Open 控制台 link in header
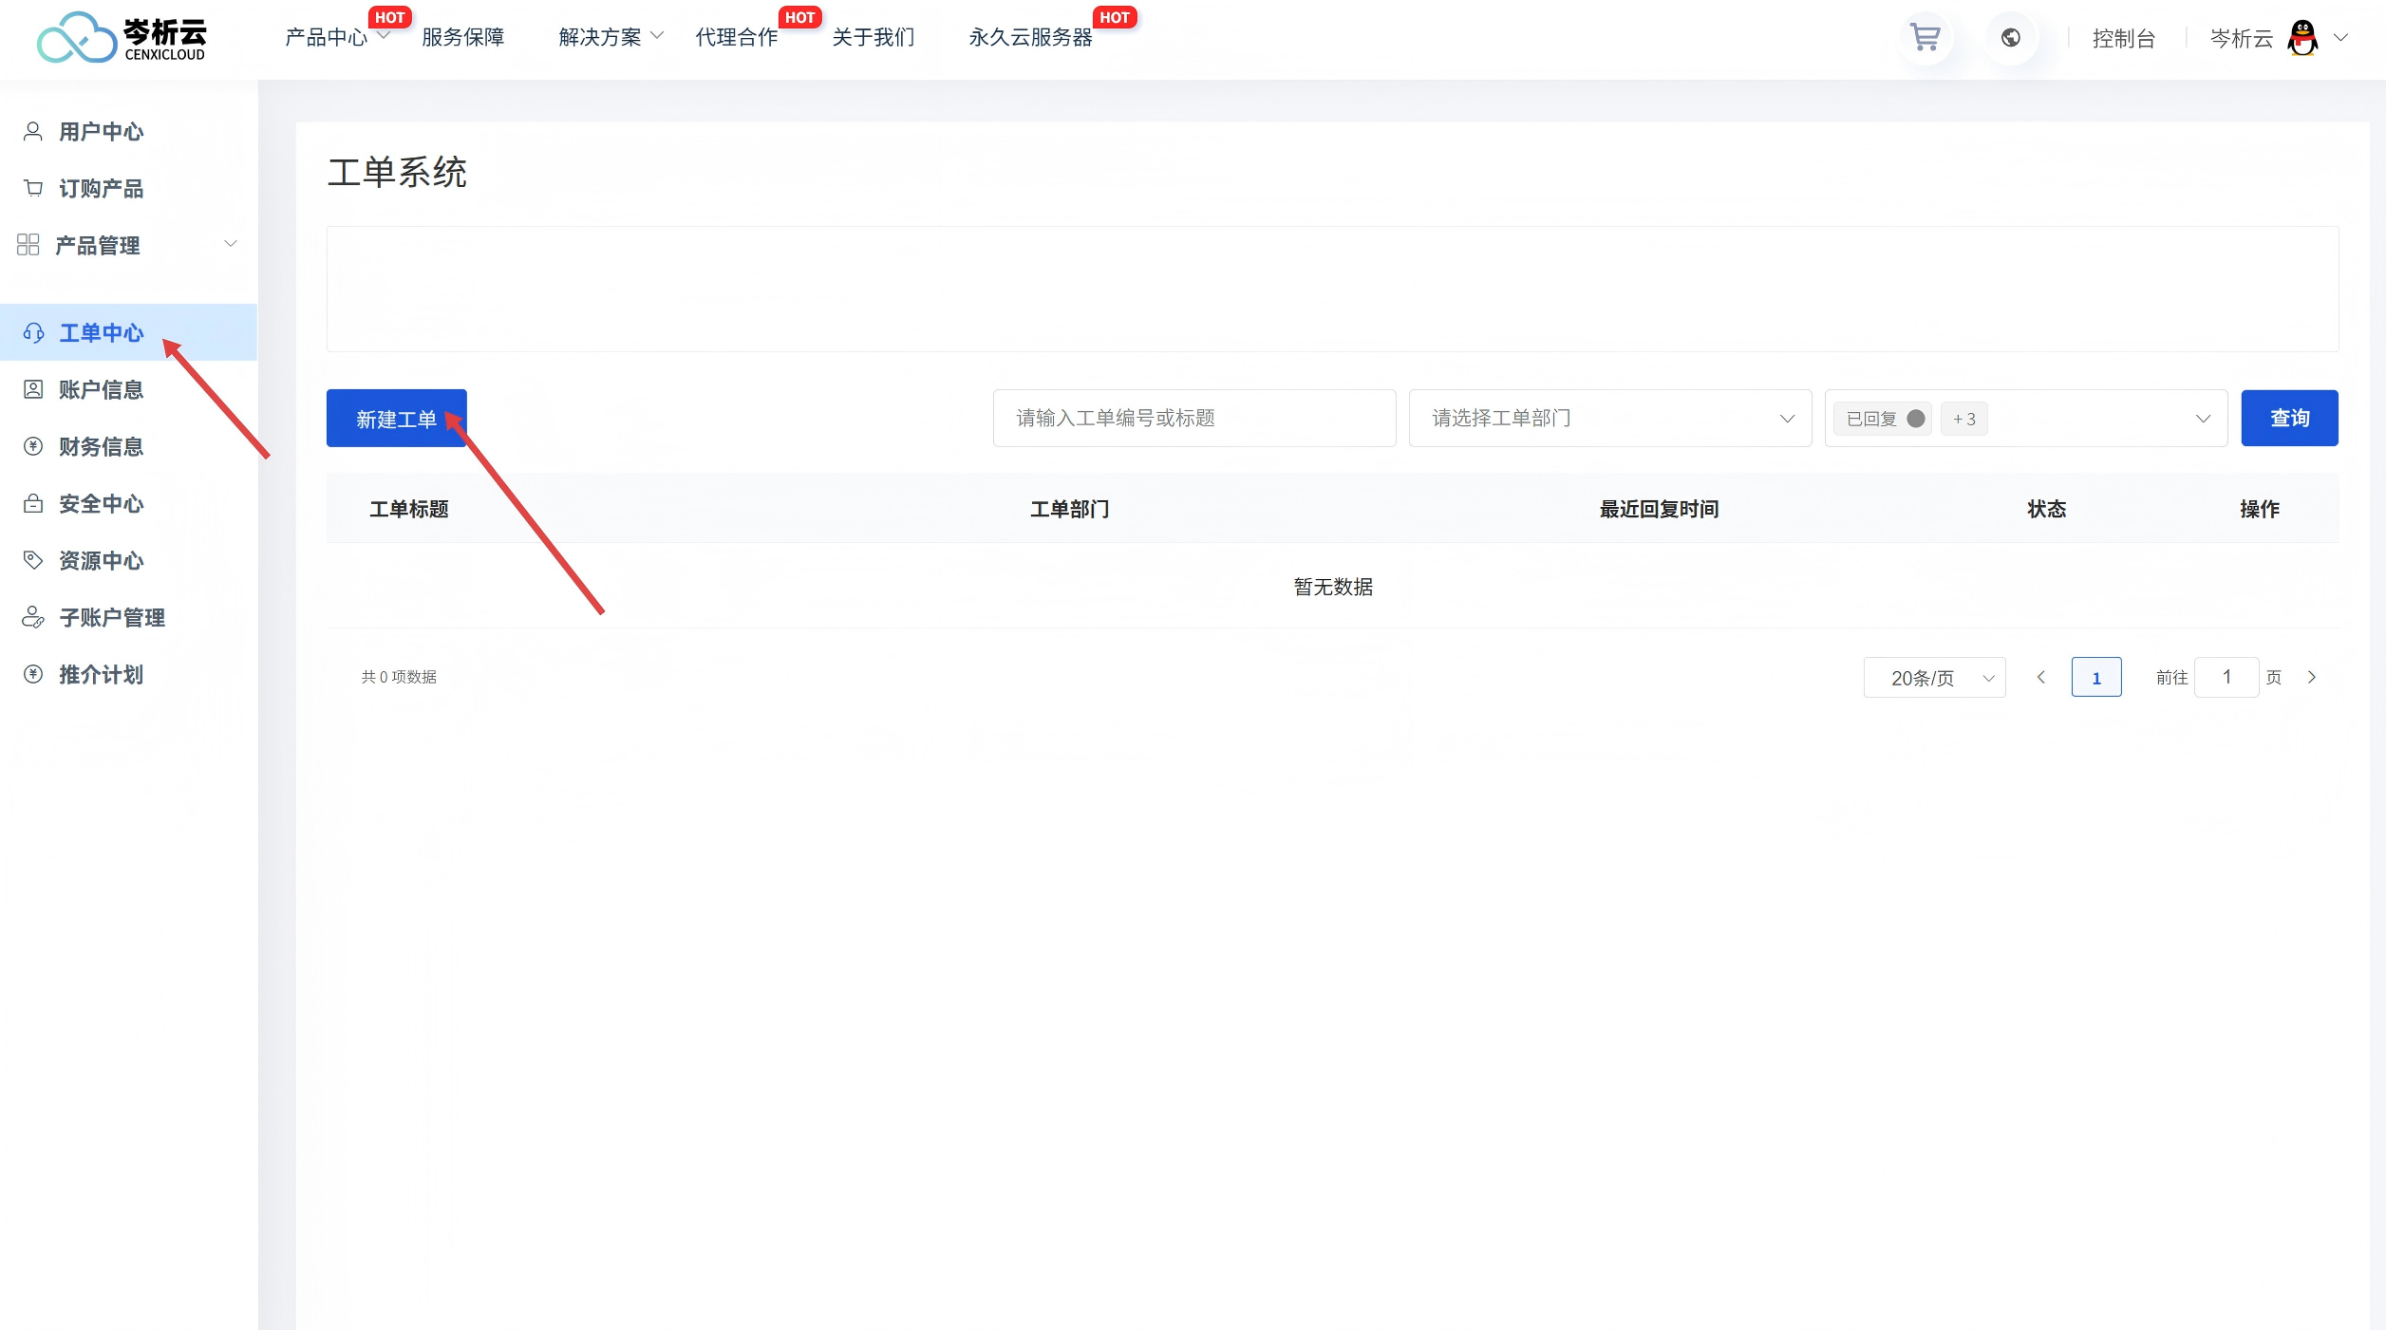The height and width of the screenshot is (1330, 2386). click(2123, 39)
